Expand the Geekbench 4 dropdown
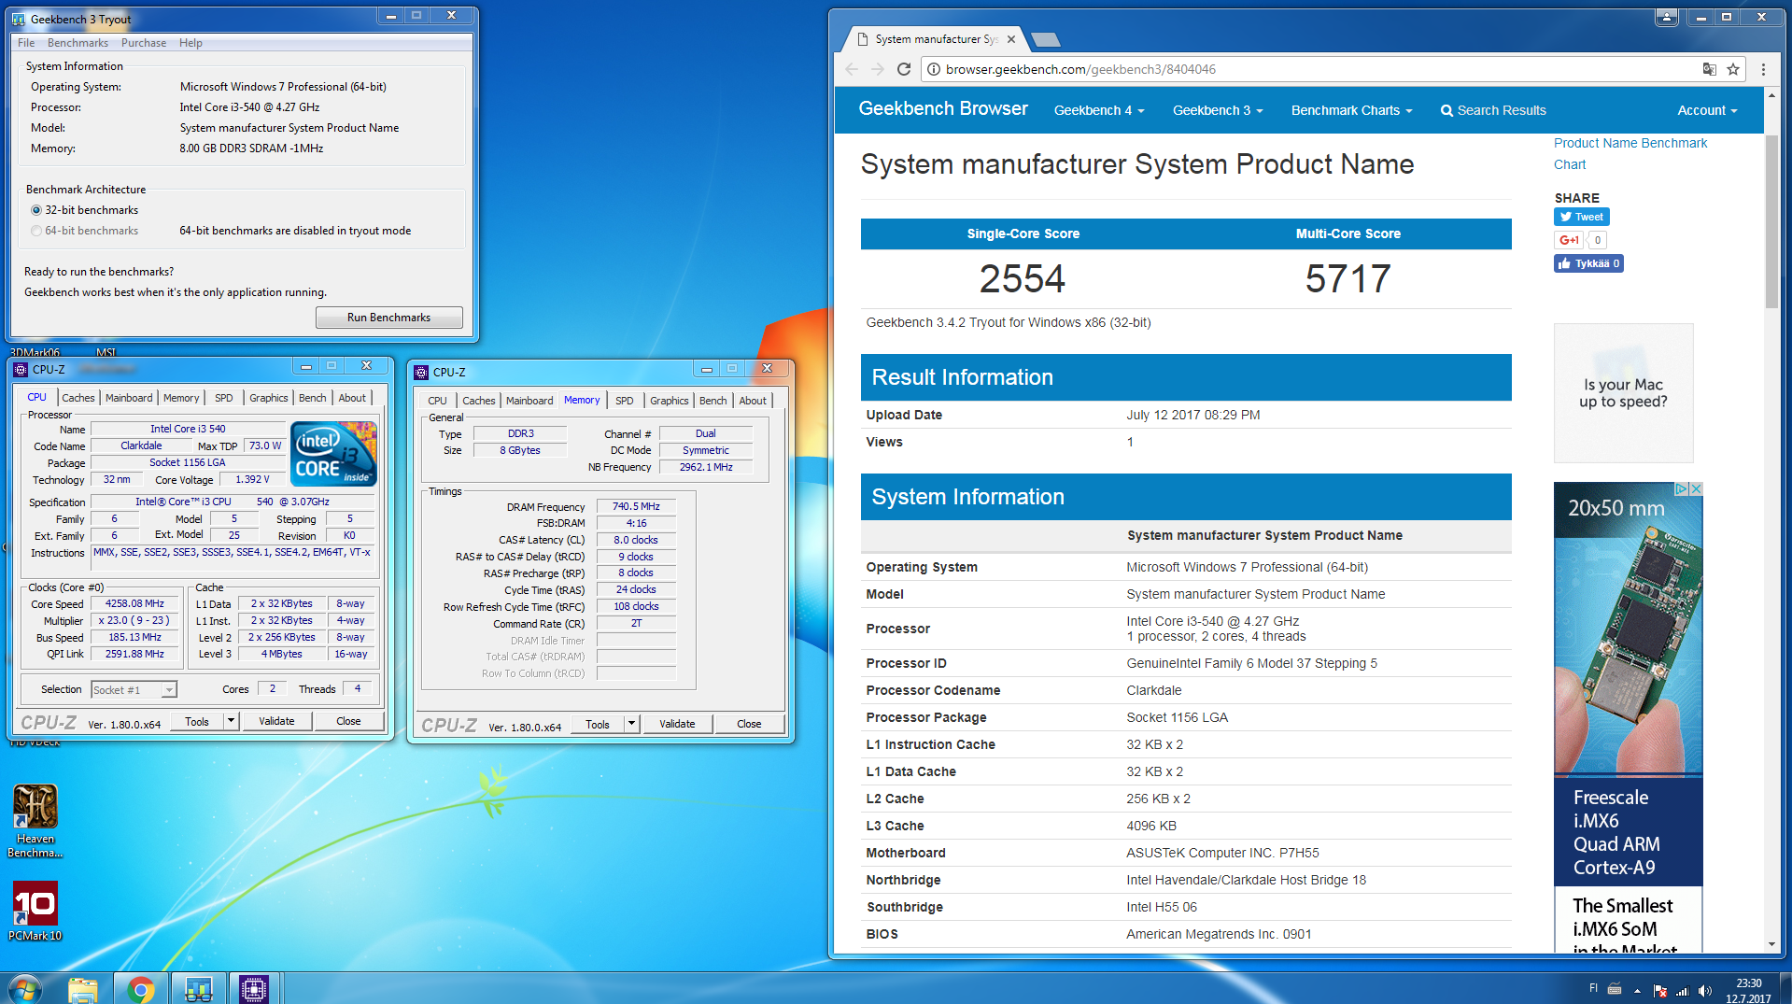The width and height of the screenshot is (1792, 1004). click(1099, 110)
